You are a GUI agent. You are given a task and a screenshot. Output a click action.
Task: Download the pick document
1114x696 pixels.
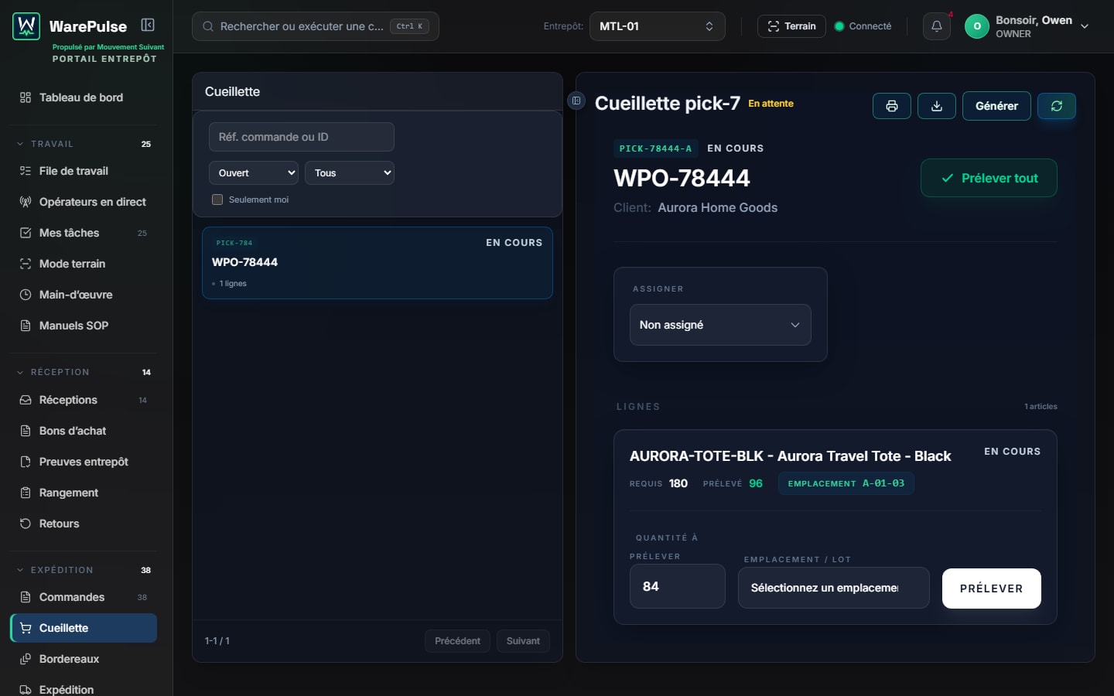[937, 106]
